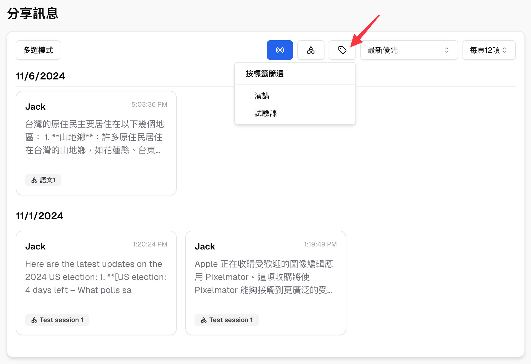
Task: Click the tag filter icon button
Action: (x=342, y=50)
